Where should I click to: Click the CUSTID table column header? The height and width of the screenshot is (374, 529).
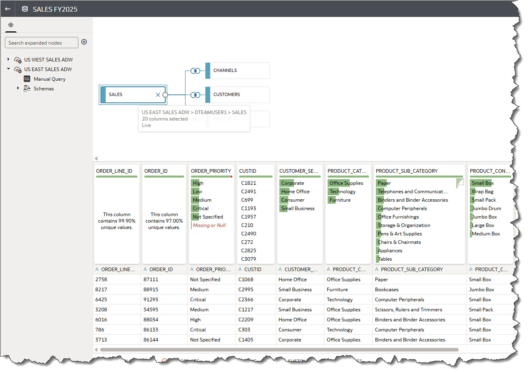click(x=256, y=270)
